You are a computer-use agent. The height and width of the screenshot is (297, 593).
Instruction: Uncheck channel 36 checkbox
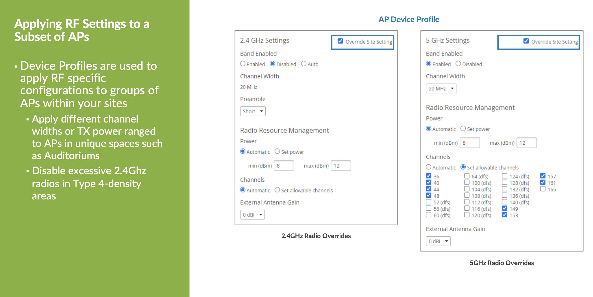click(429, 176)
